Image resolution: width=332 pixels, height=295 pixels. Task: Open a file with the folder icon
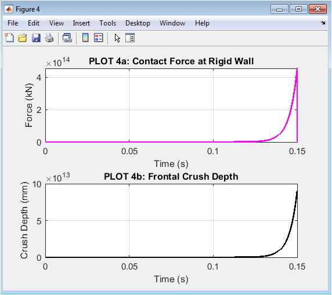click(23, 38)
